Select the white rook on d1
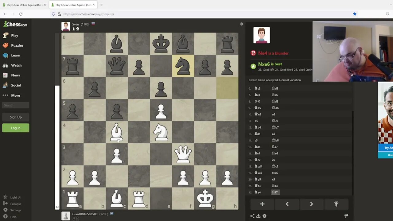 pyautogui.click(x=139, y=198)
